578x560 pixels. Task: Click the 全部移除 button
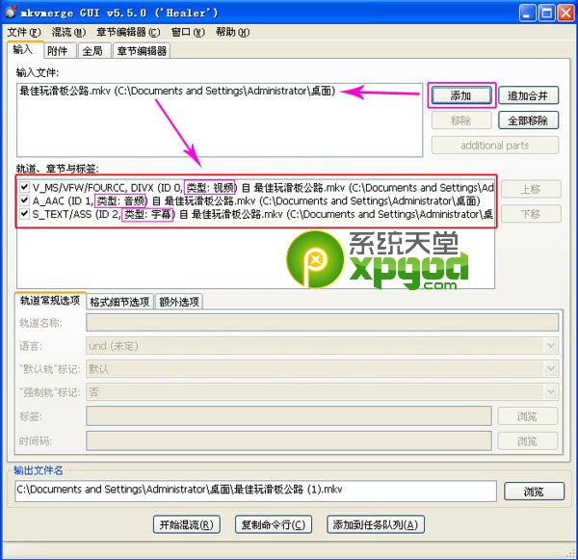tap(528, 120)
